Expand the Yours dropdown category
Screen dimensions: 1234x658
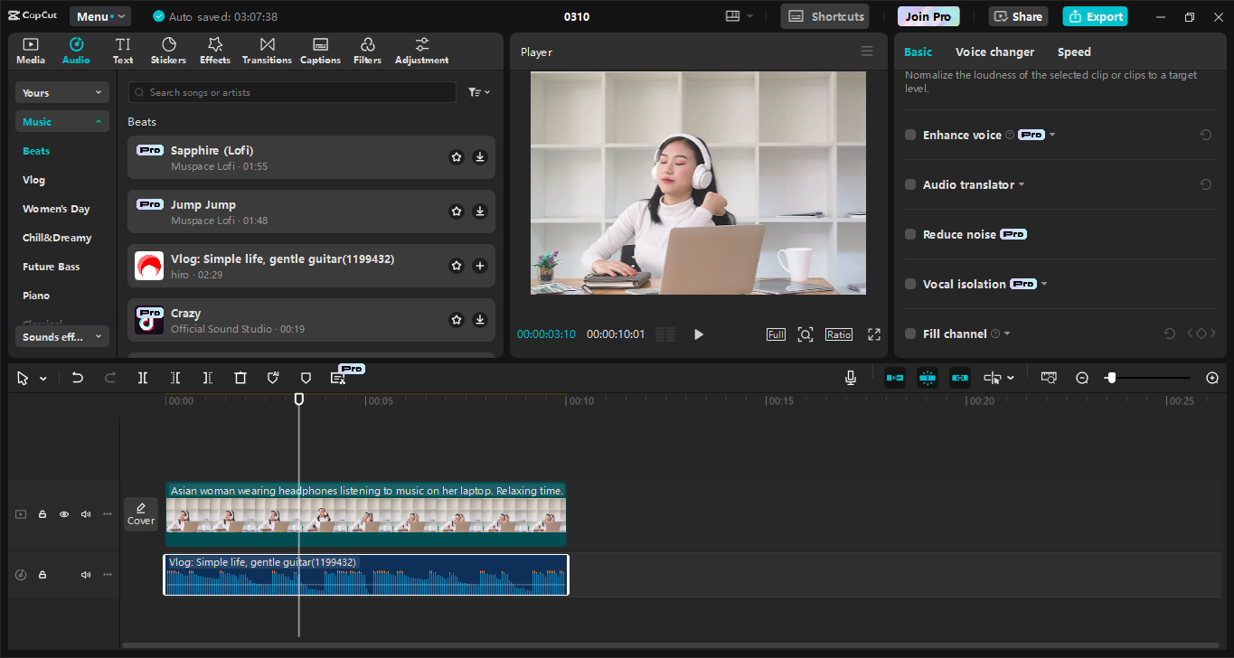(x=61, y=93)
